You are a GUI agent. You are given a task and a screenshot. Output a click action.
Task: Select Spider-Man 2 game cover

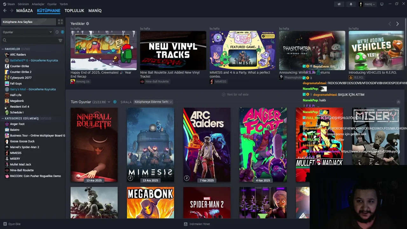207,203
